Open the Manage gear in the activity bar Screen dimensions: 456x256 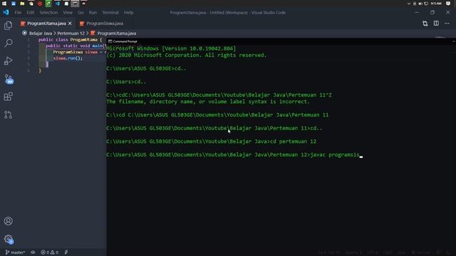[x=9, y=239]
